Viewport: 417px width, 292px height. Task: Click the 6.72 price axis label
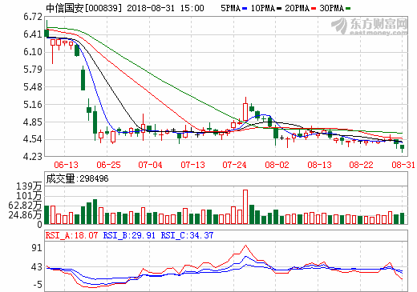pyautogui.click(x=33, y=17)
